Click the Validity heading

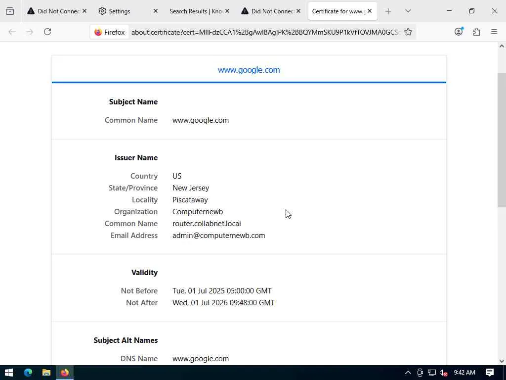point(144,273)
